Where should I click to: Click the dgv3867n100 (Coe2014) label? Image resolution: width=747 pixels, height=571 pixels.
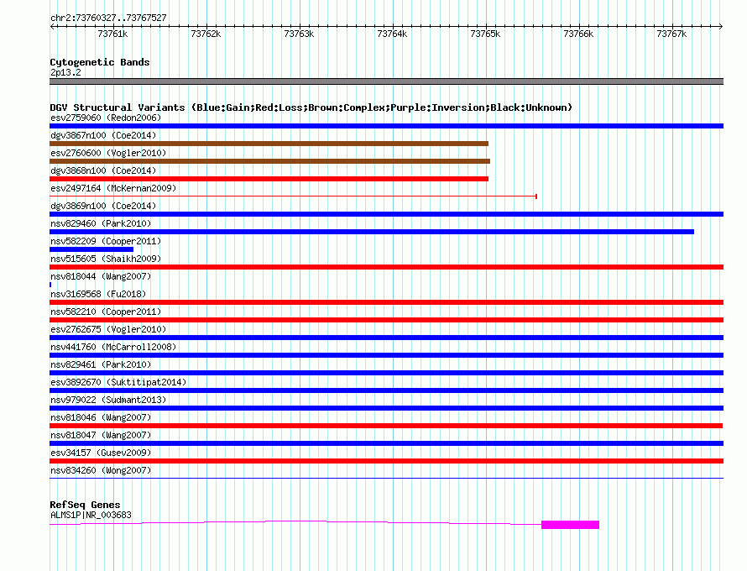103,135
